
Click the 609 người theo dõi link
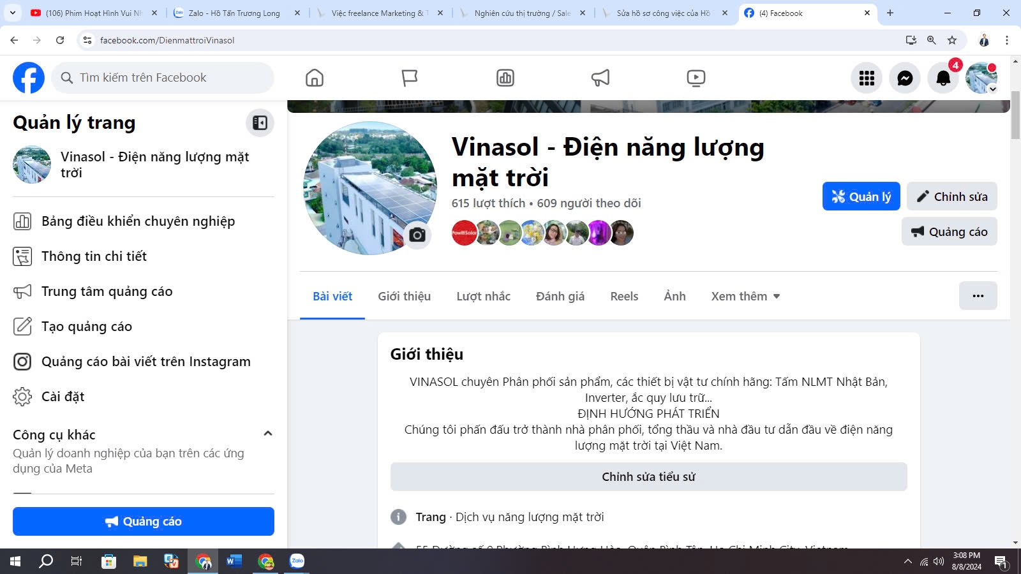coord(589,203)
